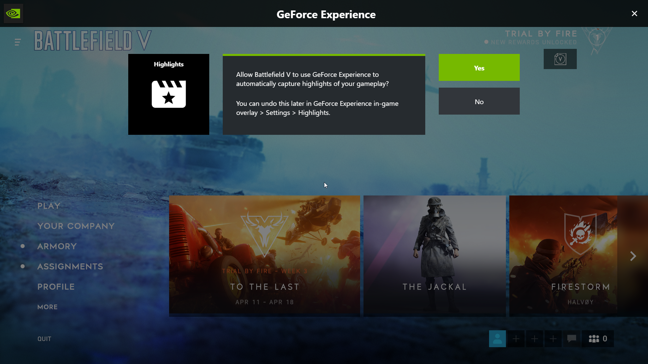Click the QUIT option in the sidebar

pyautogui.click(x=45, y=339)
